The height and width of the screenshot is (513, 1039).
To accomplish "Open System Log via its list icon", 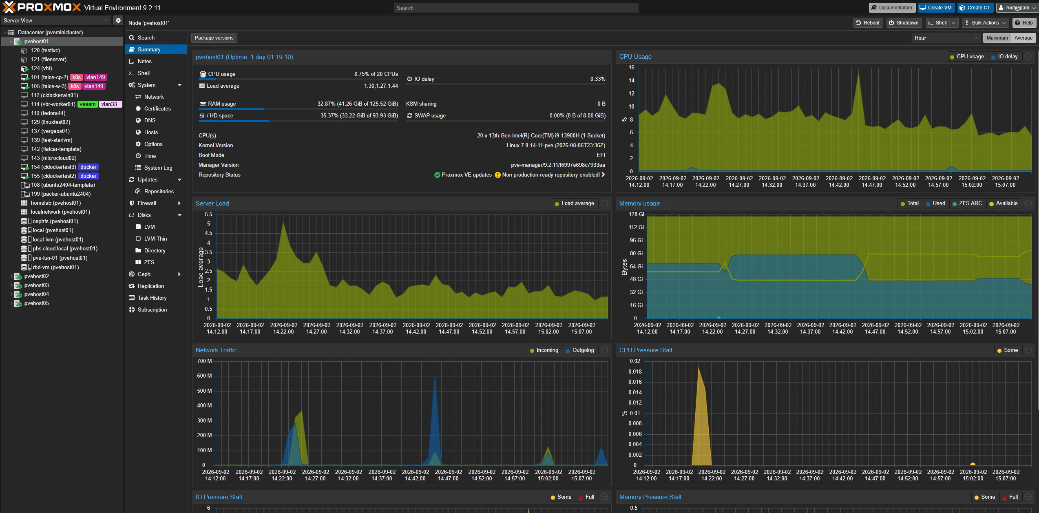I will point(138,168).
